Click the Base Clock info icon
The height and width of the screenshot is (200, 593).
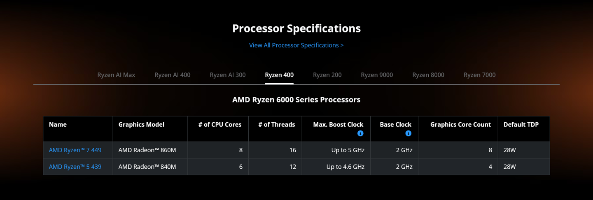point(408,133)
